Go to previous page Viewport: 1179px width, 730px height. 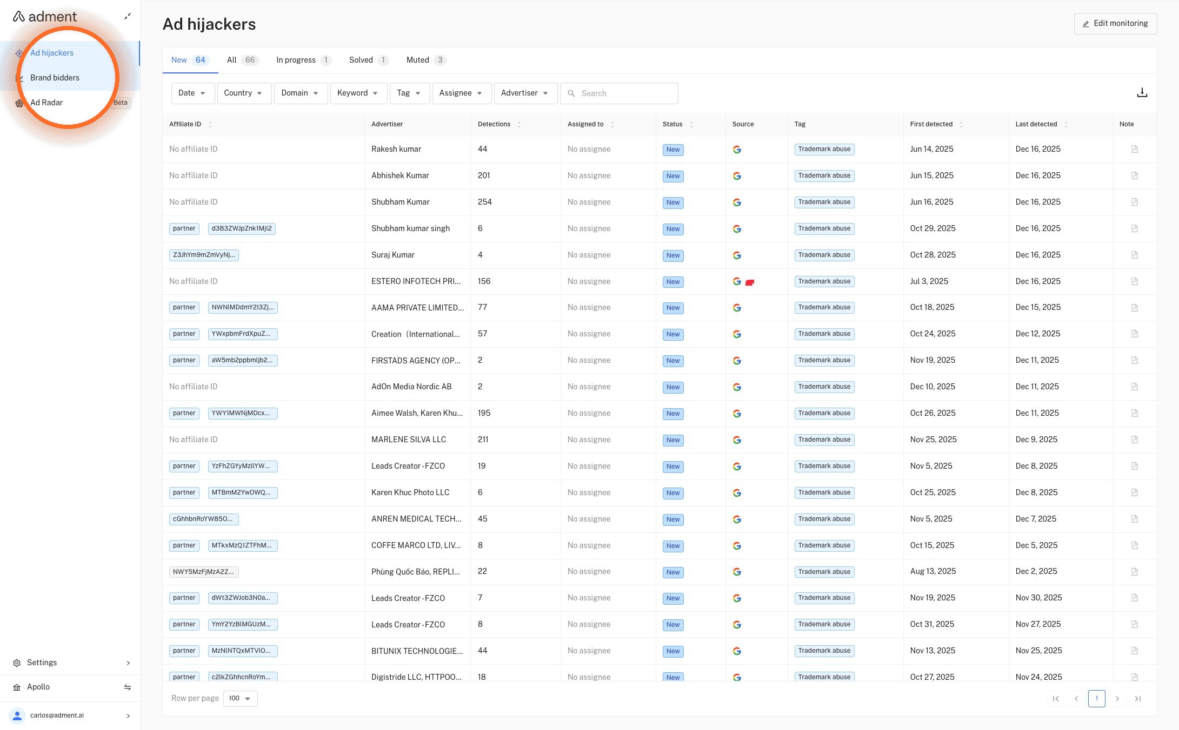1076,699
